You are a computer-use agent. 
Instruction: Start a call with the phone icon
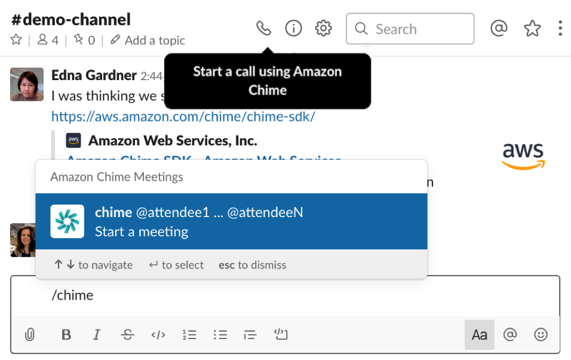pos(263,28)
